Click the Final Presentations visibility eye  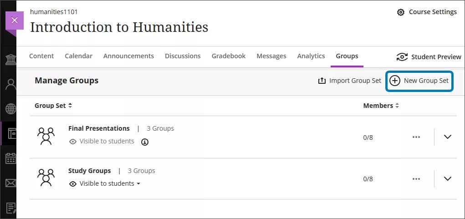[72, 142]
